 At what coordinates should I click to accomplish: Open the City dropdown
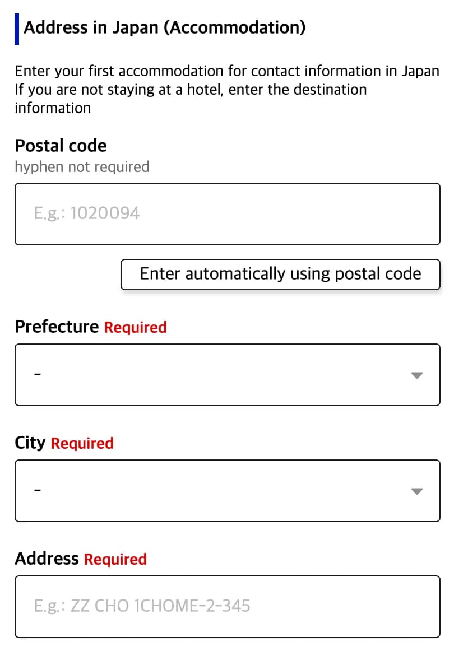point(227,490)
